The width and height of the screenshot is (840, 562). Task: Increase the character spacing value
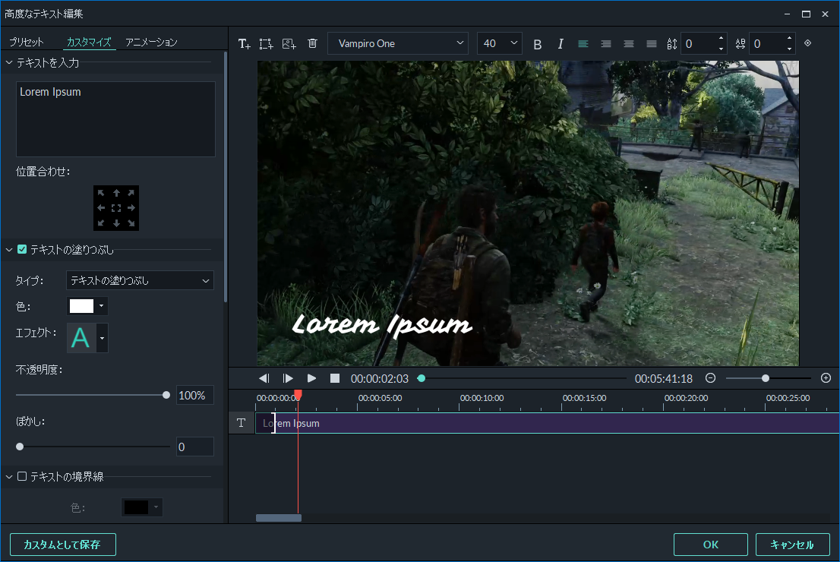pyautogui.click(x=789, y=39)
